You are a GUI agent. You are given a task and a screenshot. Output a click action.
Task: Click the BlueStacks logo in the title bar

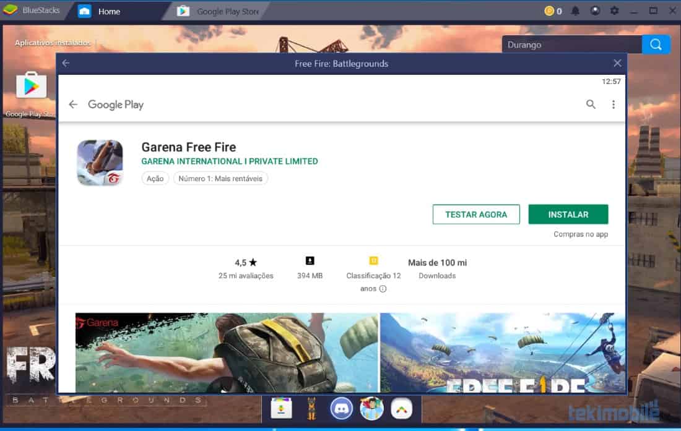click(x=10, y=10)
